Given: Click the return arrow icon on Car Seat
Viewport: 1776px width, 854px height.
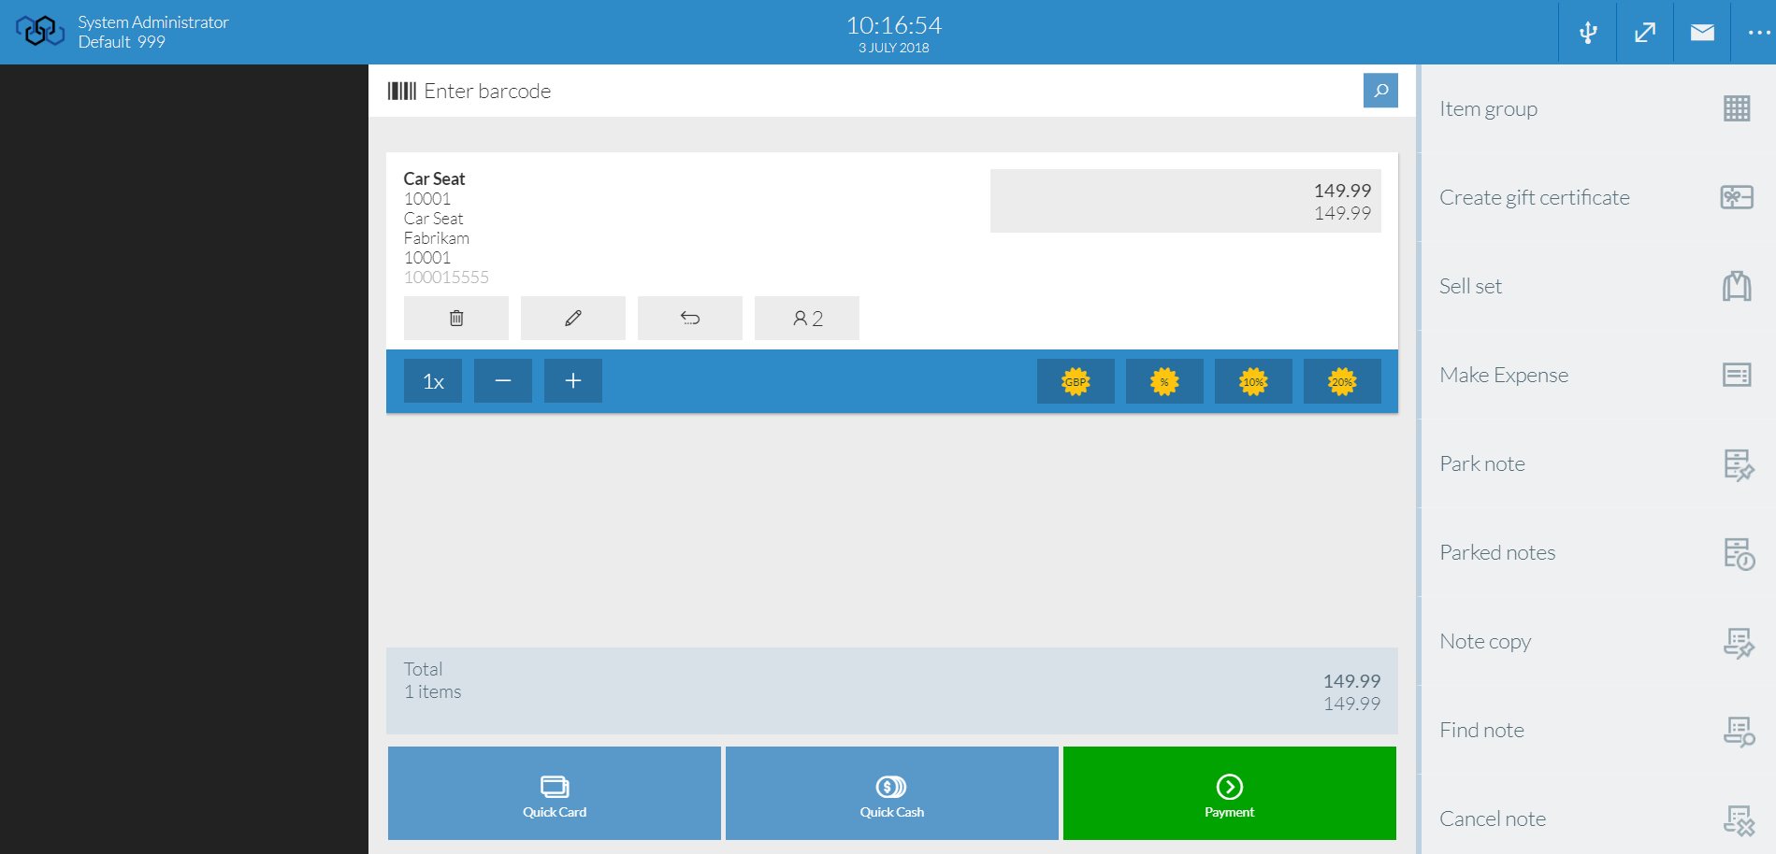Looking at the screenshot, I should point(690,319).
